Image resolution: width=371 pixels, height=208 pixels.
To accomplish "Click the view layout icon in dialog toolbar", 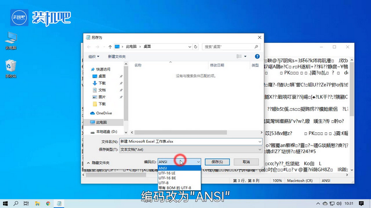I will click(239, 57).
